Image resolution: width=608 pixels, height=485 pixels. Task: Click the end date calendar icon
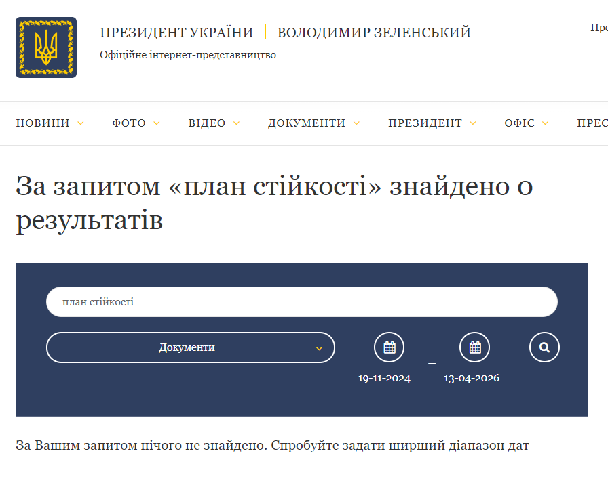point(474,347)
